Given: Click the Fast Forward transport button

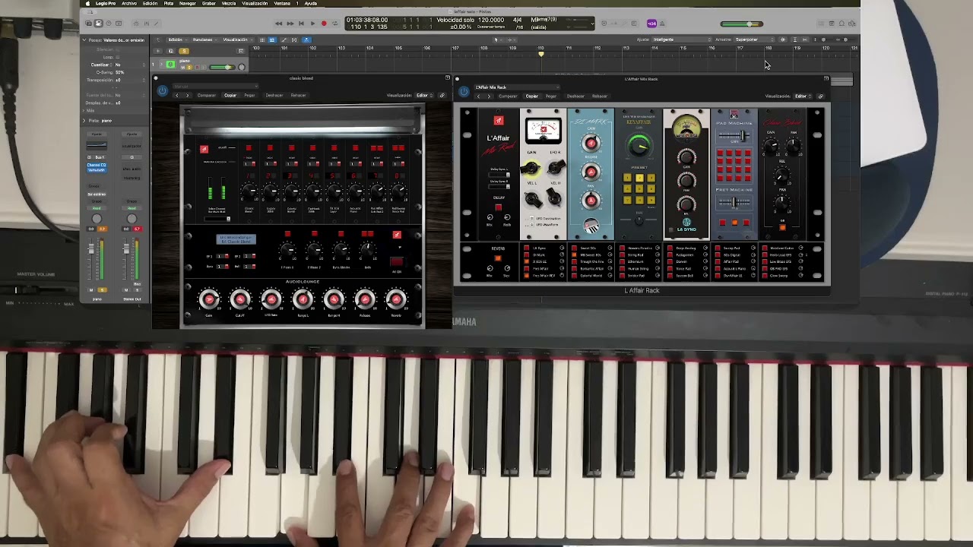Looking at the screenshot, I should click(290, 24).
